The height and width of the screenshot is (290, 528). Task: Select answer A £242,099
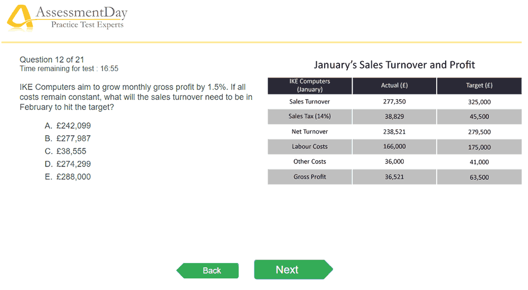pyautogui.click(x=68, y=126)
